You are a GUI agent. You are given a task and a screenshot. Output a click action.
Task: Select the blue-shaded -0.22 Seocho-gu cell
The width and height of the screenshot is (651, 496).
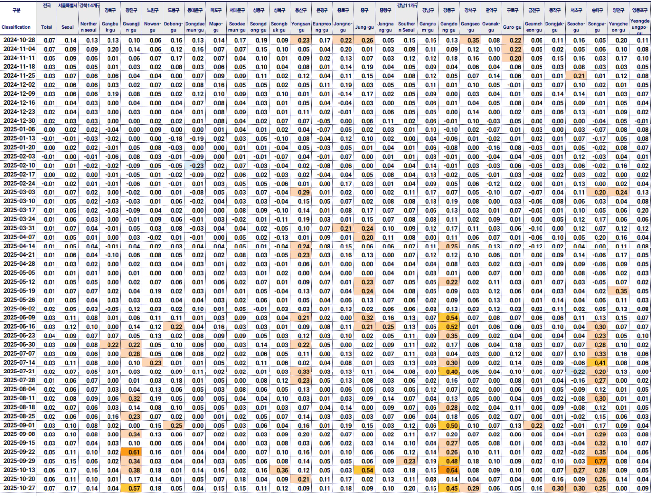[578, 372]
